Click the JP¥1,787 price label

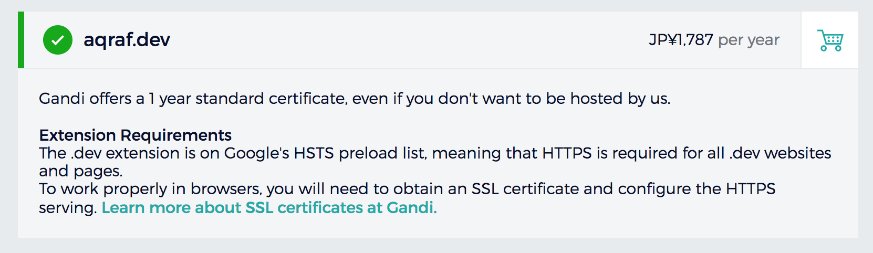(681, 40)
